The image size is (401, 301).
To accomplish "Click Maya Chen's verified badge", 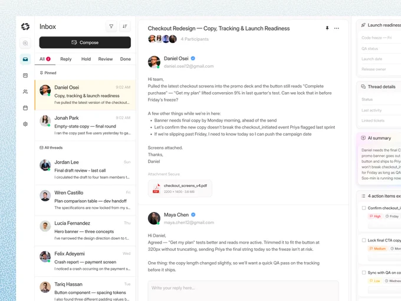I will click(193, 215).
